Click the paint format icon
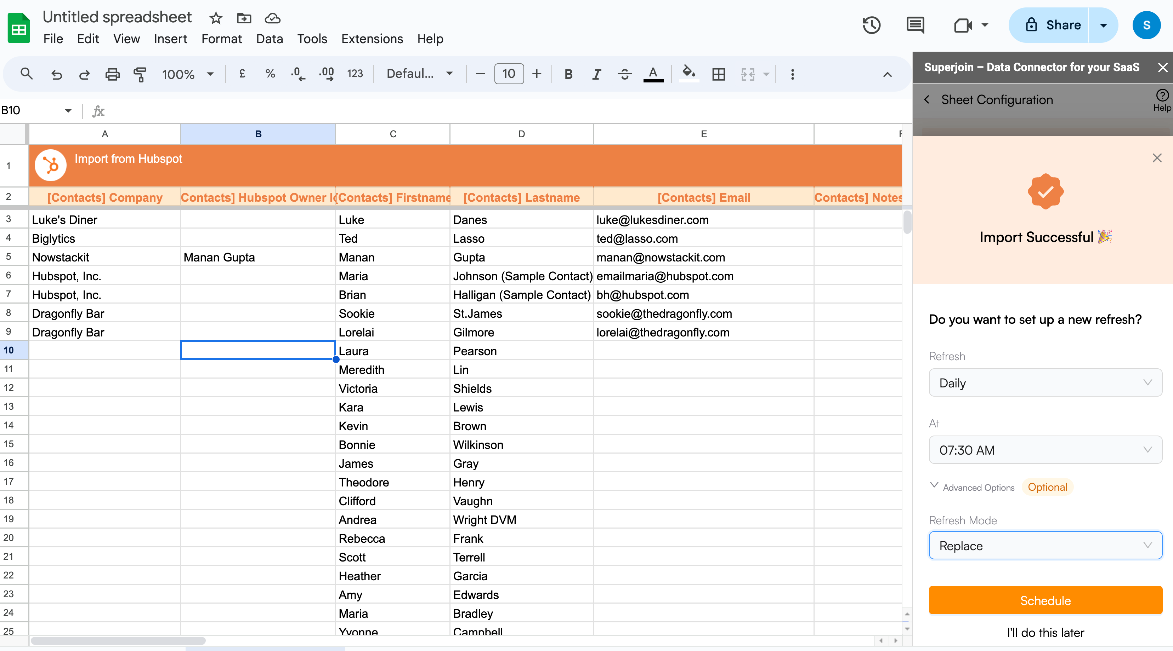 coord(139,74)
